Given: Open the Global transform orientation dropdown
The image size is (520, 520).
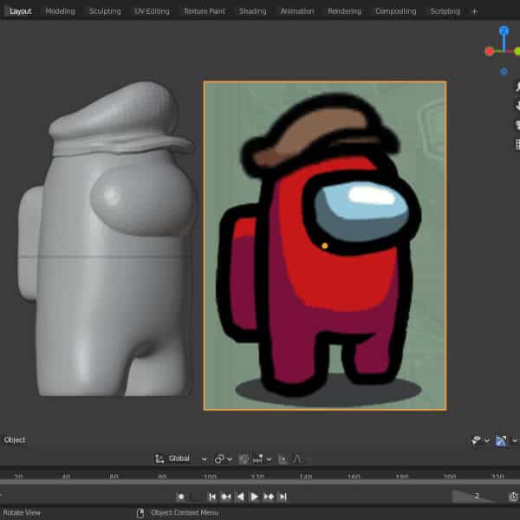Looking at the screenshot, I should (x=181, y=458).
